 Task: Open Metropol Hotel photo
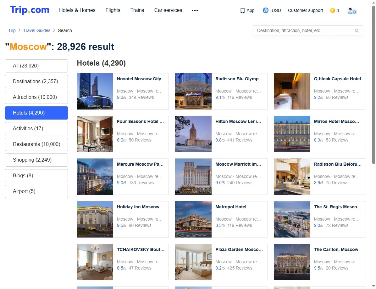point(193,219)
